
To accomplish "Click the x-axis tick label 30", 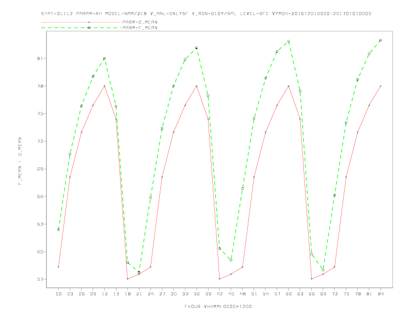I will (173, 294).
